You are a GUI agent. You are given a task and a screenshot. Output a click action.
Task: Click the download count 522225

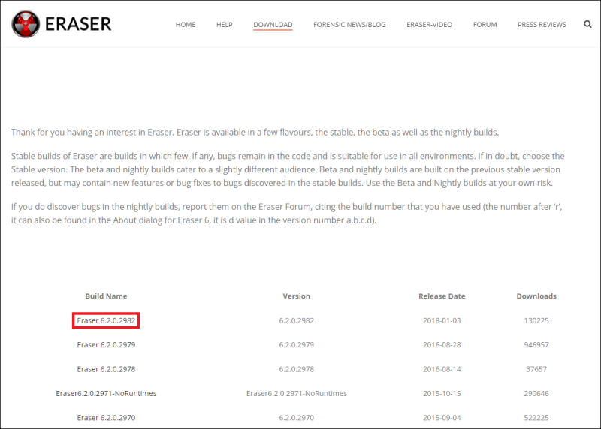tap(536, 418)
